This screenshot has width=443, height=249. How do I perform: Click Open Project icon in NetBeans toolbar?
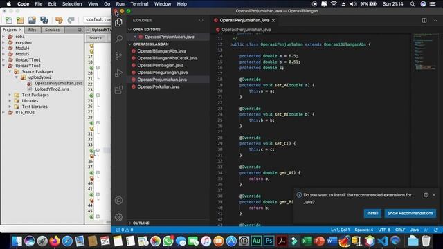click(32, 20)
